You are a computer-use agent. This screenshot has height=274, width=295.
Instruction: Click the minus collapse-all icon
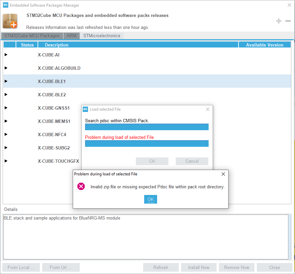point(288,21)
